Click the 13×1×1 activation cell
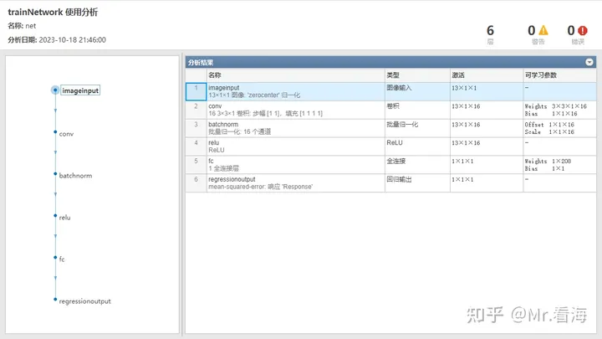Viewport: 602px width, 339px height. click(487, 91)
